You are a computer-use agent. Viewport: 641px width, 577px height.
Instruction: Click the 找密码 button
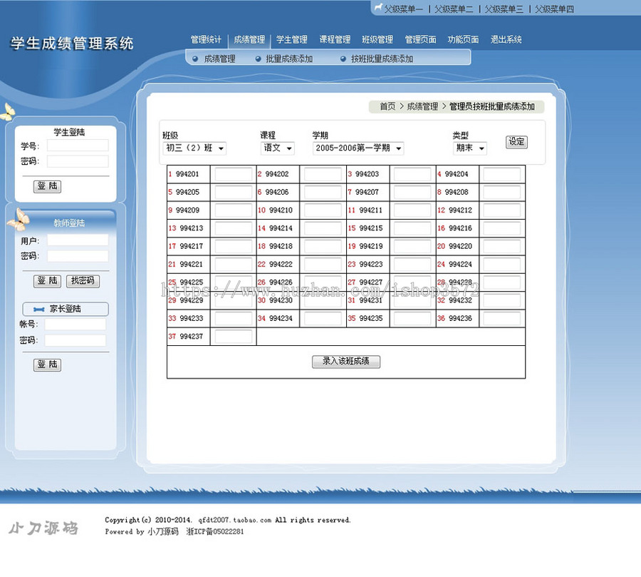point(83,281)
